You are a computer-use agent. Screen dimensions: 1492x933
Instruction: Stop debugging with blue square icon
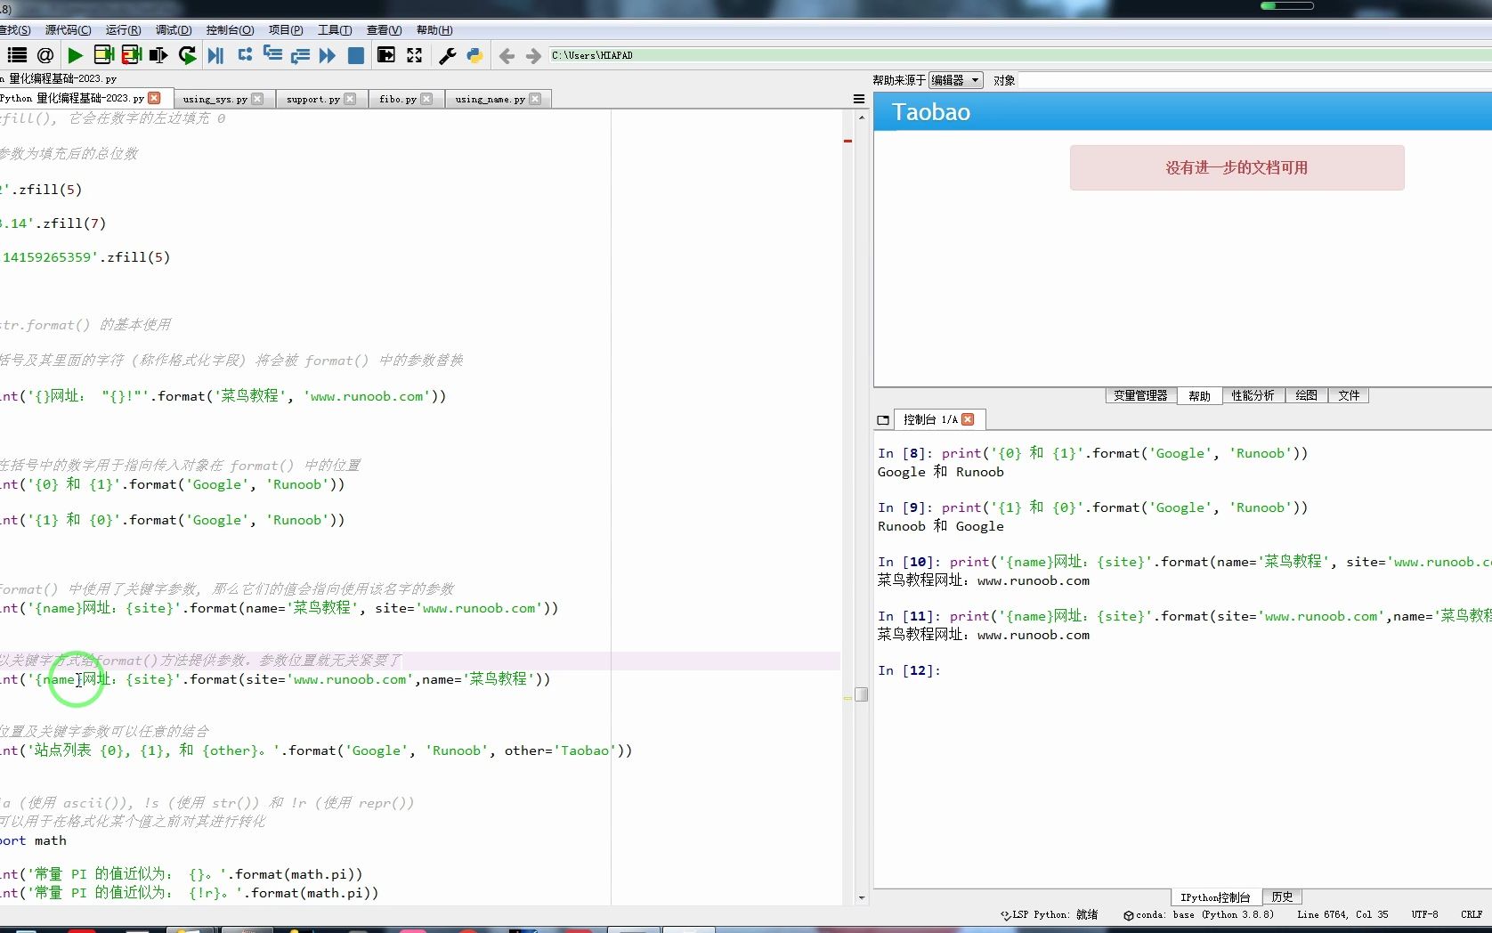356,55
